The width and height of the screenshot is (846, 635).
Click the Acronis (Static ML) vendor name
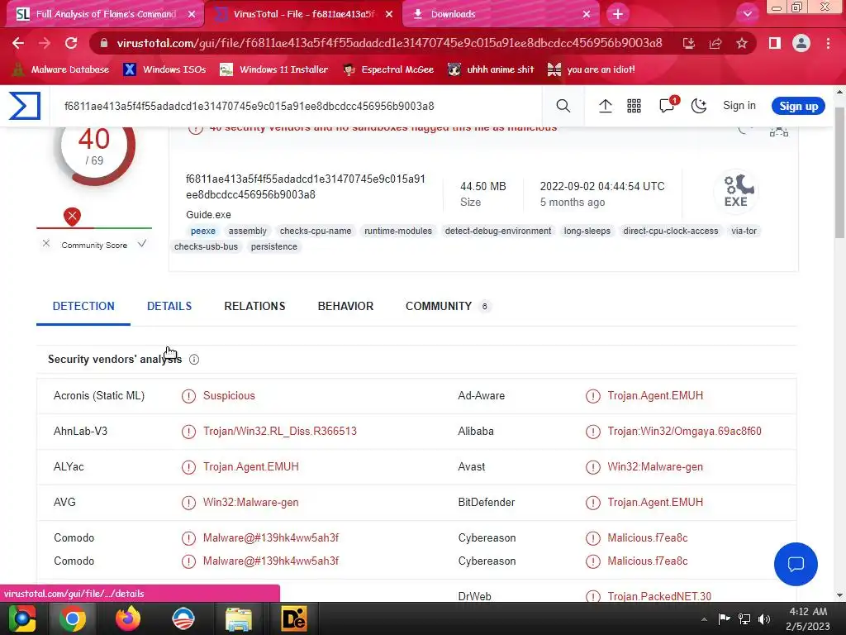click(99, 396)
